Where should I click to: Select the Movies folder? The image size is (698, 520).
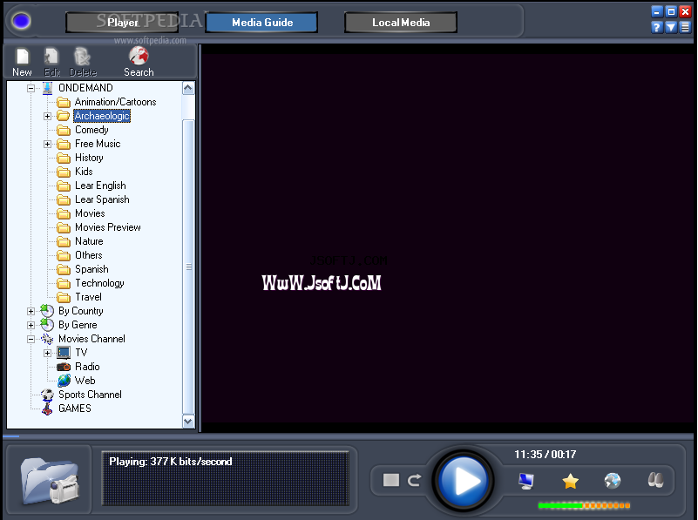tap(90, 213)
